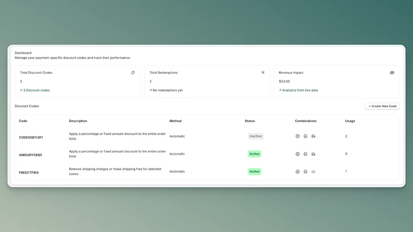Click the Automatic method of FREECTPIK9

coord(177,172)
